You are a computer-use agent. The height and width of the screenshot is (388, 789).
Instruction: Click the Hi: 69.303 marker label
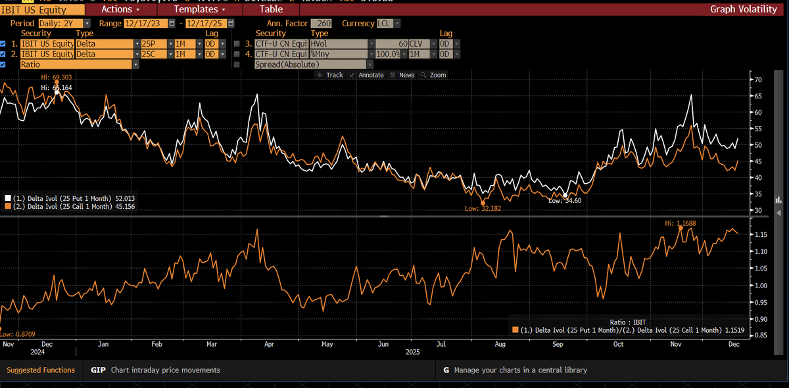click(x=56, y=77)
